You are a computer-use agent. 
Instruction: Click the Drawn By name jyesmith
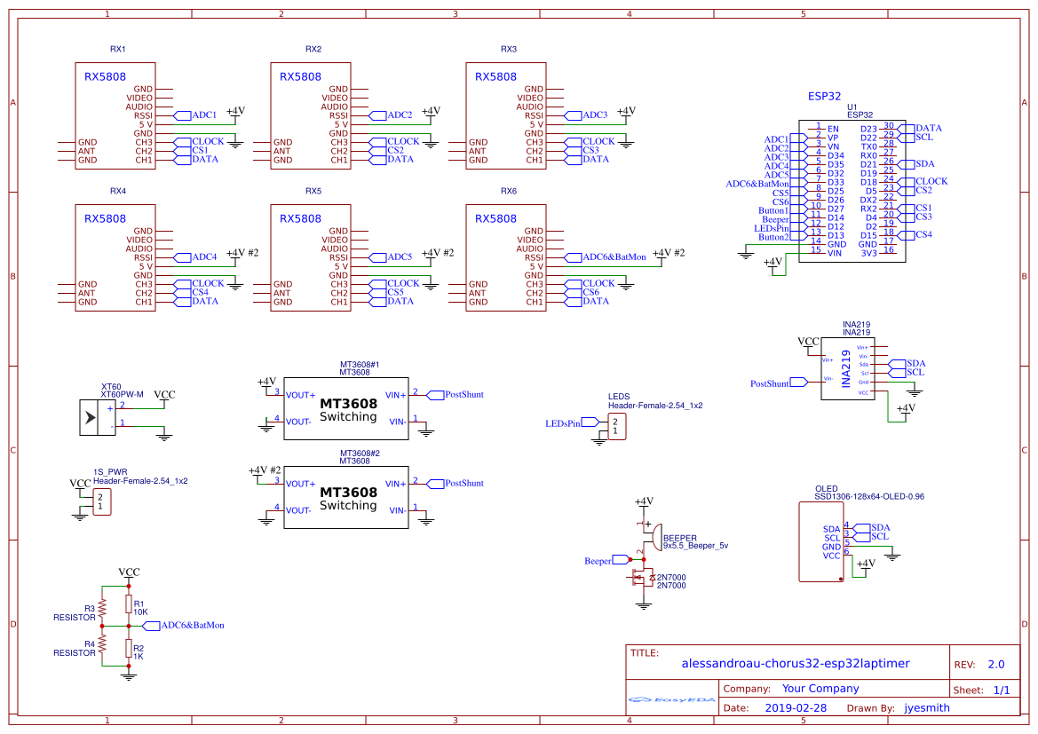click(927, 707)
